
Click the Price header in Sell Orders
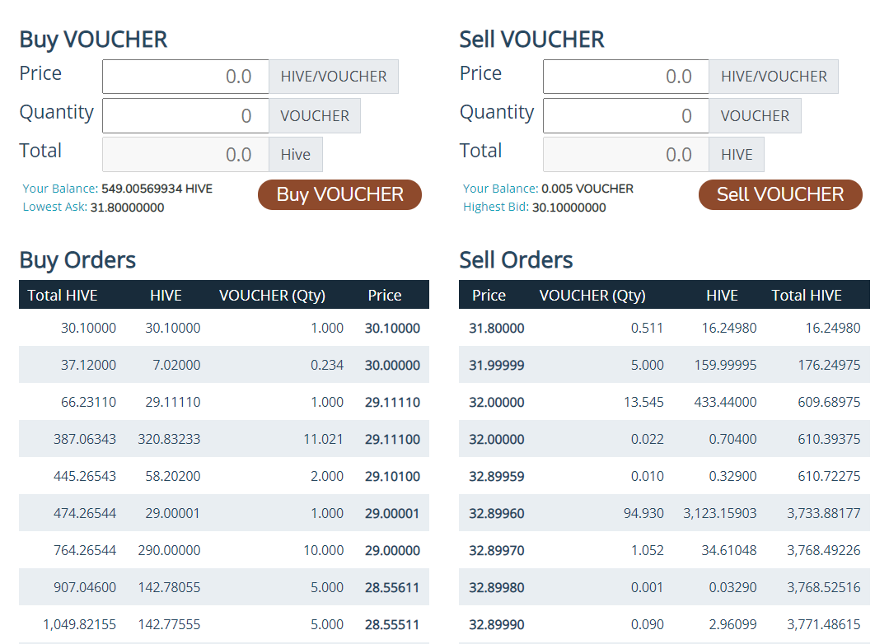489,296
